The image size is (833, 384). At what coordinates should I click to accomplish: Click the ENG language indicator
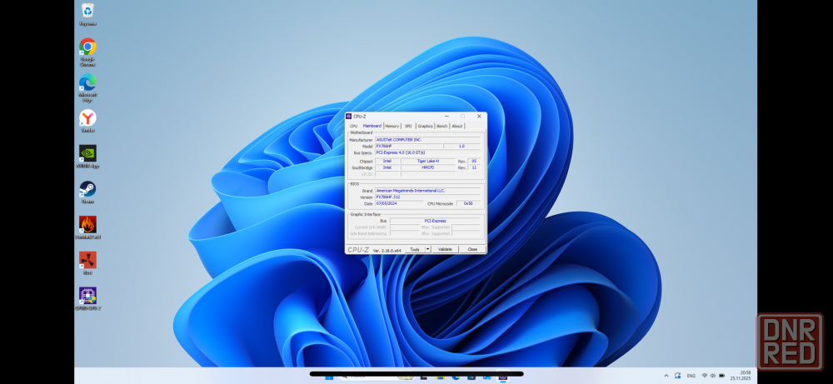691,376
